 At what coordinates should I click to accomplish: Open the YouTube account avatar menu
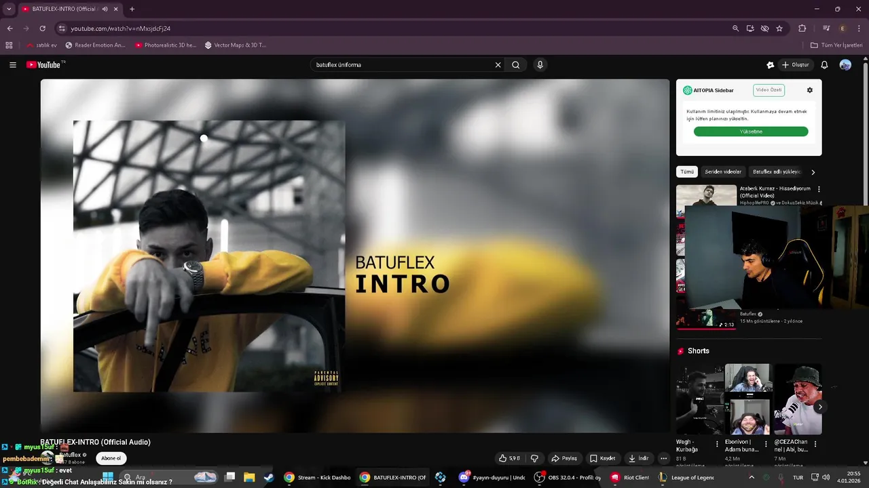tap(845, 65)
